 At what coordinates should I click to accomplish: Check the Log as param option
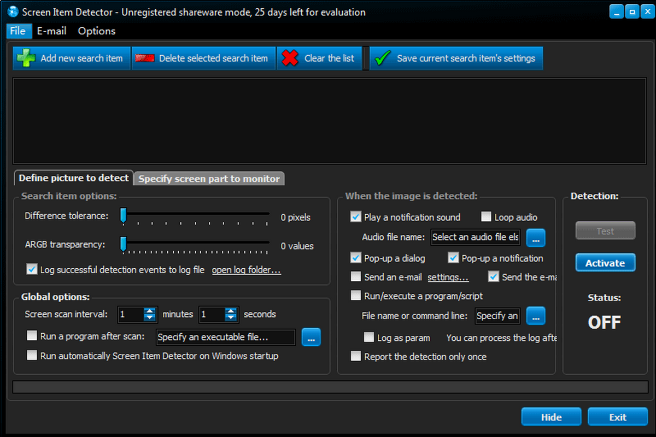(369, 338)
